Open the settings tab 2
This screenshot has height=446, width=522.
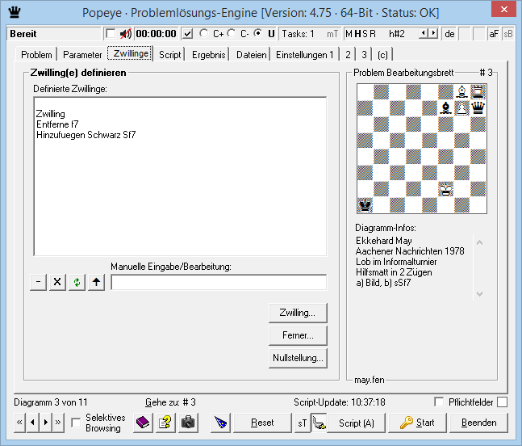pos(348,55)
